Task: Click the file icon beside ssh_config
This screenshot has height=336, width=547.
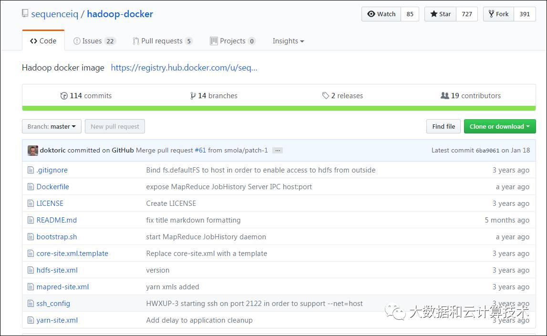Action: 31,304
